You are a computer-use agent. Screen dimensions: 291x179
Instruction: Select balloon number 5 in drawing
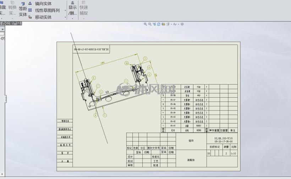pos(101,92)
